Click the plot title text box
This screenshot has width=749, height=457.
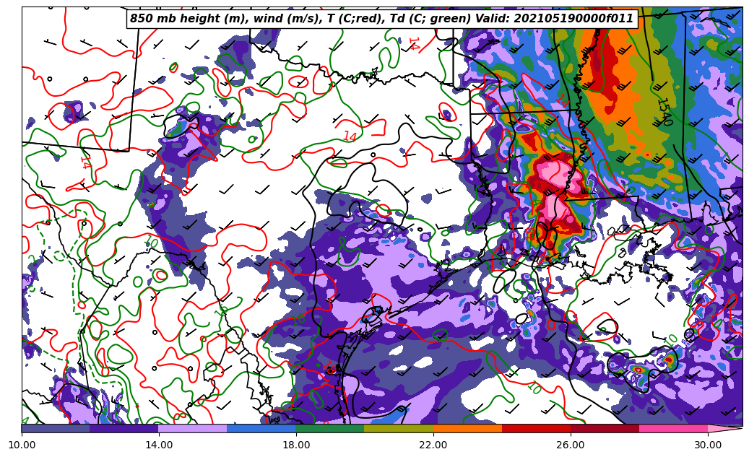tap(381, 19)
